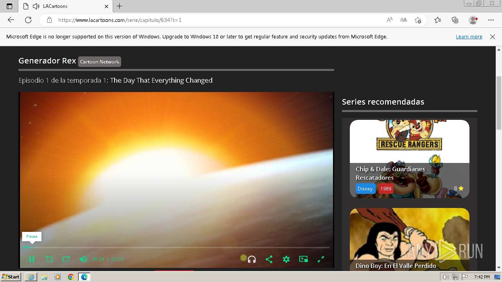The height and width of the screenshot is (282, 502).
Task: View site information lock icon
Action: coord(49,20)
